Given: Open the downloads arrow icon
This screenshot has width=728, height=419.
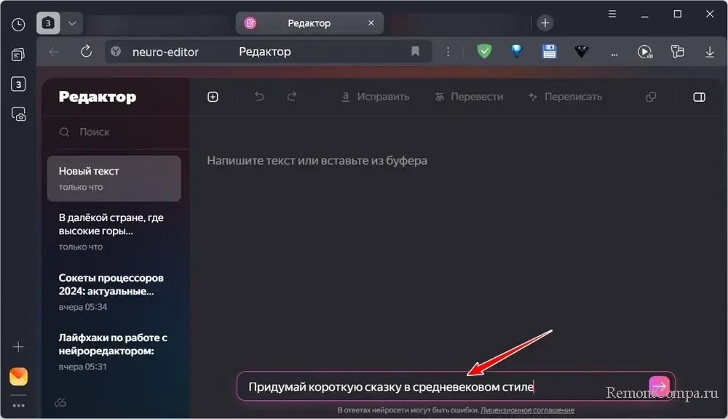Looking at the screenshot, I should (x=710, y=52).
